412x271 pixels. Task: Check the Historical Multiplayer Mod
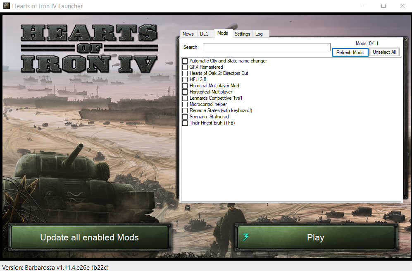185,86
